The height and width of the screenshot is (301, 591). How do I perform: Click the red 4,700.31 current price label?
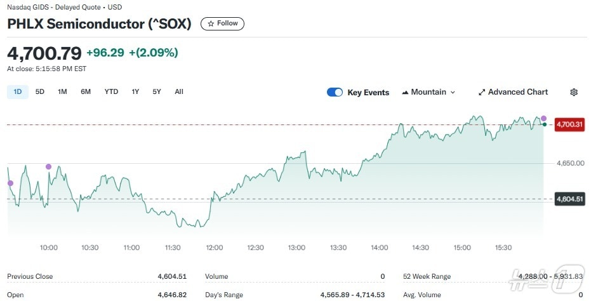569,124
